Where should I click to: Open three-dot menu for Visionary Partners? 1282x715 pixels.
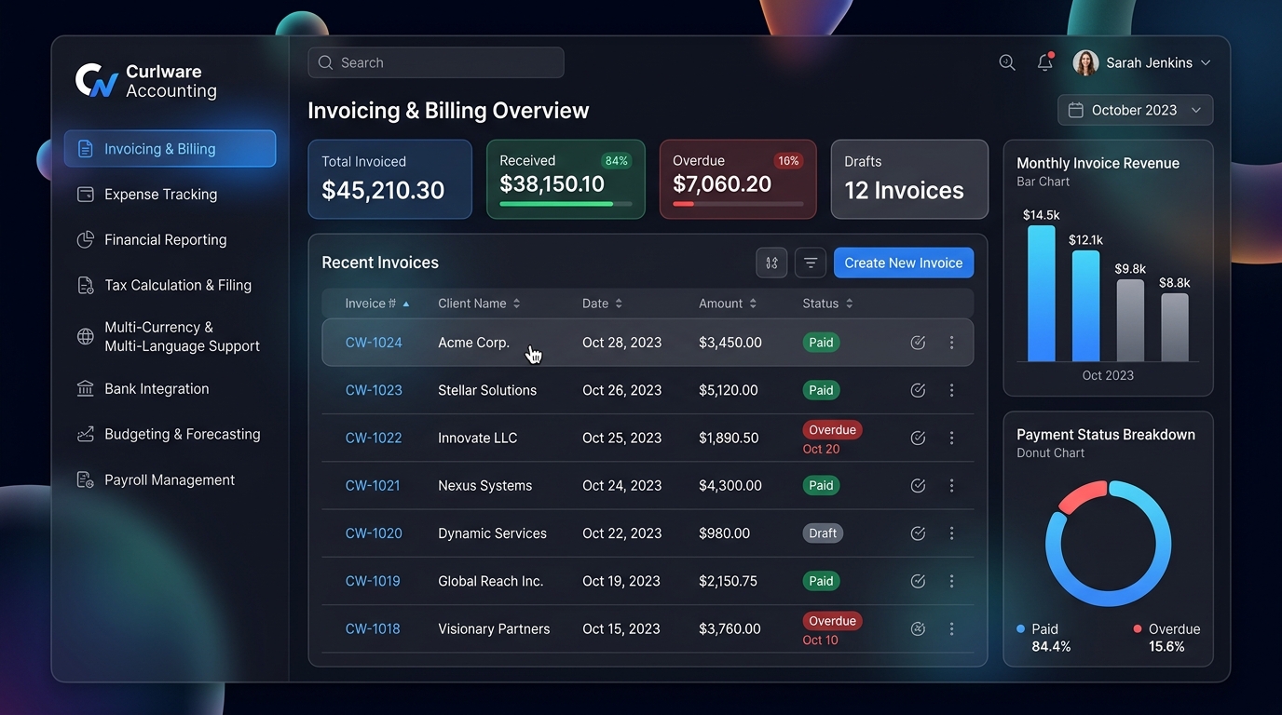coord(951,628)
